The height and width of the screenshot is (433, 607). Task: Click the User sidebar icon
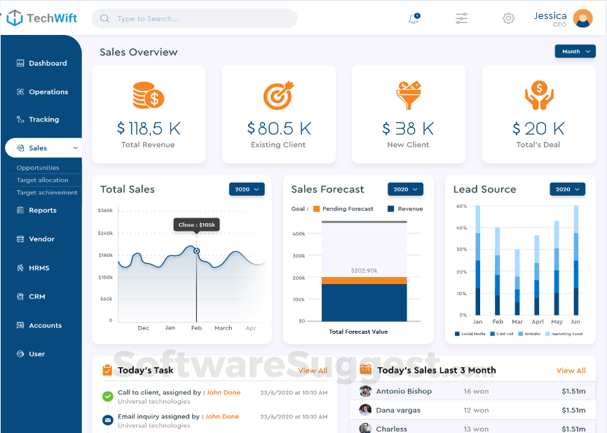coord(20,354)
